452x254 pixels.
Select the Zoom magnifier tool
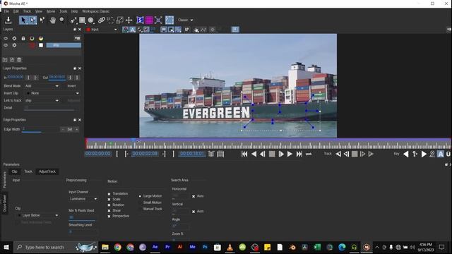61,20
